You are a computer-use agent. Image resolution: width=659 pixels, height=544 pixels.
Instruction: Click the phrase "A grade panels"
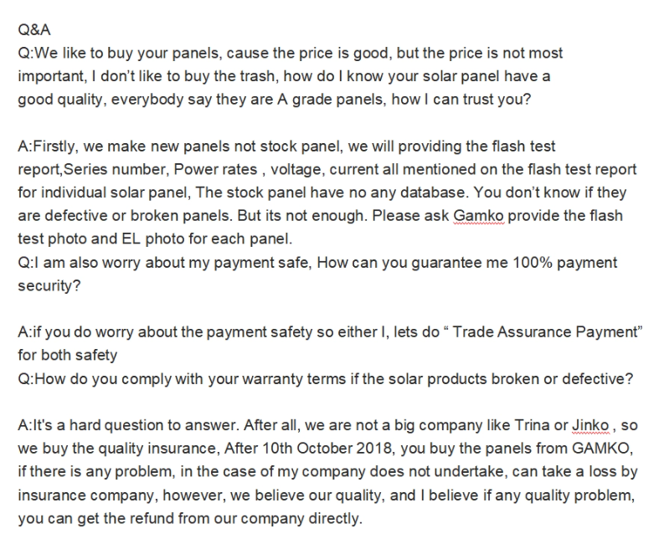[332, 100]
